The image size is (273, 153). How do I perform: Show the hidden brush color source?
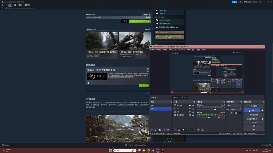click(x=190, y=109)
